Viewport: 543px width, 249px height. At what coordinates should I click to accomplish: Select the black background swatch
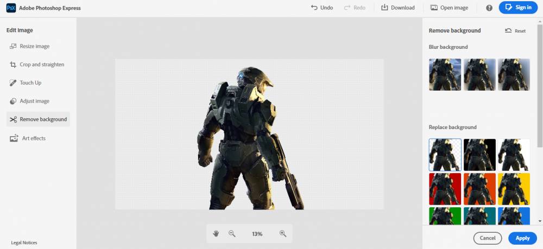479,155
